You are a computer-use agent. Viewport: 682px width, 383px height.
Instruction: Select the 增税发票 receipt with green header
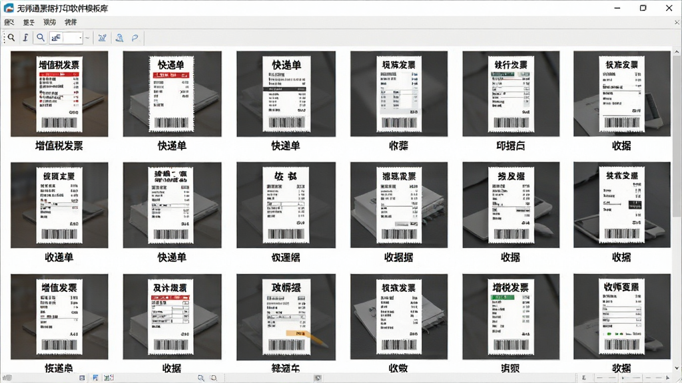point(511,317)
